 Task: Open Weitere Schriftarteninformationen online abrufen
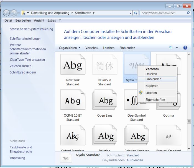(28, 49)
